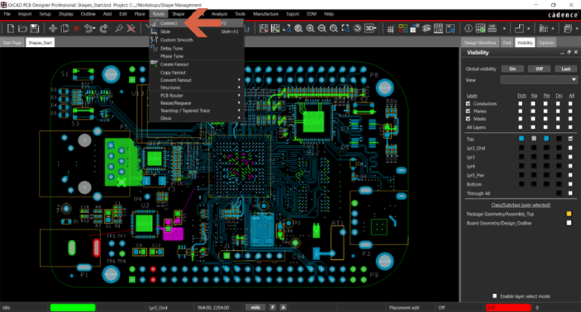
Task: Click the Zoom In magnifier icon
Action: coord(310,28)
